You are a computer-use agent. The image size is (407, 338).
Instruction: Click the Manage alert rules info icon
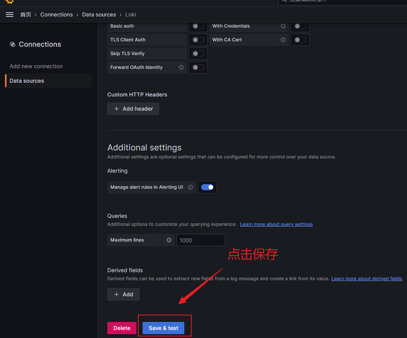[190, 187]
